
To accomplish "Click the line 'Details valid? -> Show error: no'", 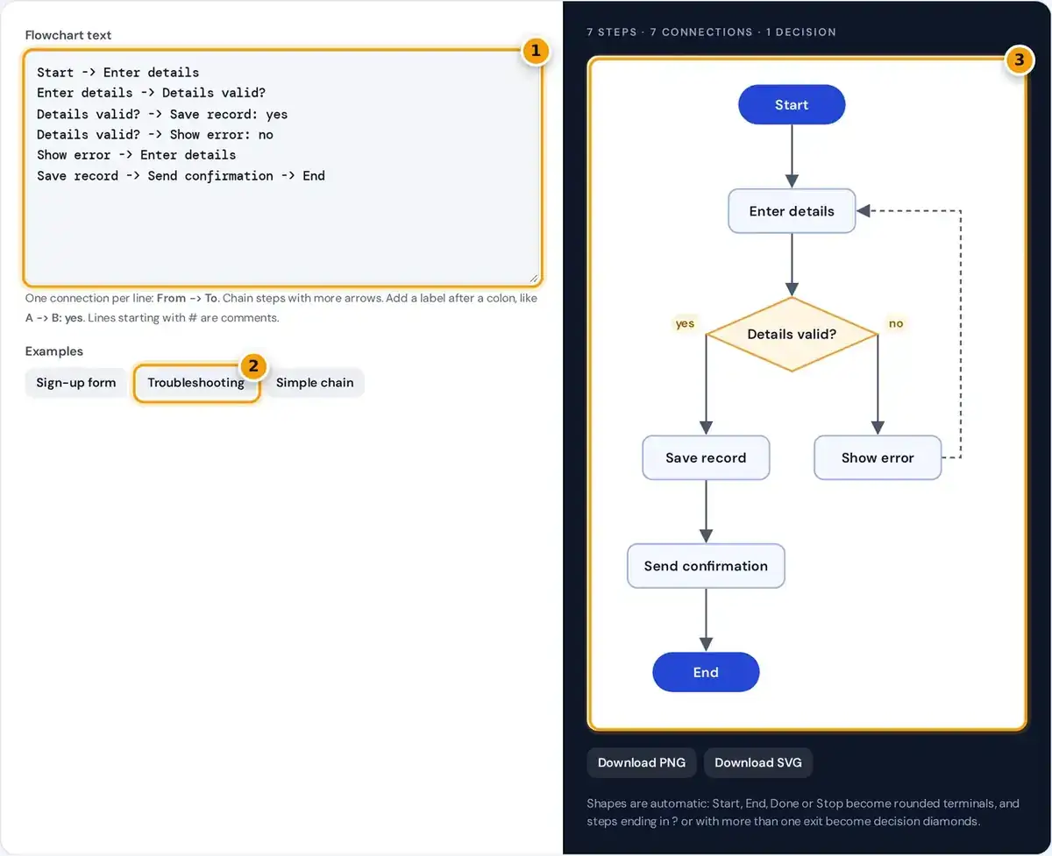I will [x=155, y=134].
